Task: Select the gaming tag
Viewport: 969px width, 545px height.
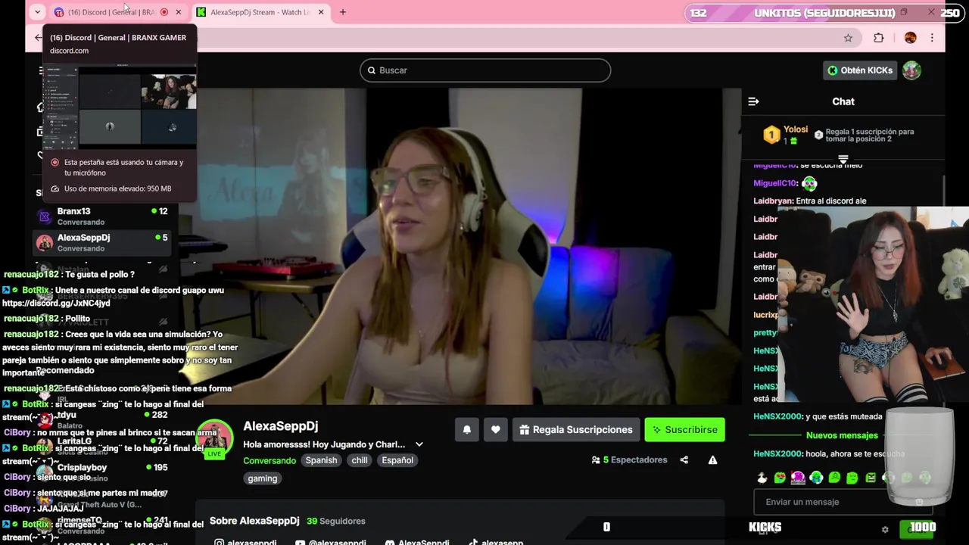Action: point(263,478)
